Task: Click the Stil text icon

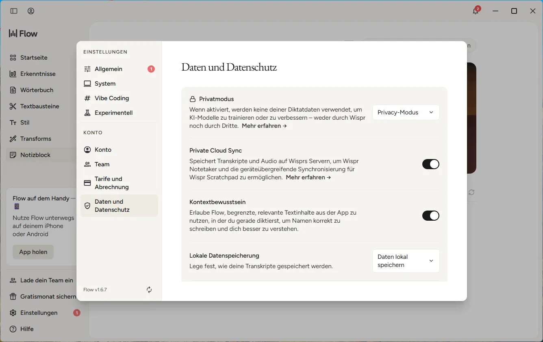Action: click(x=13, y=123)
